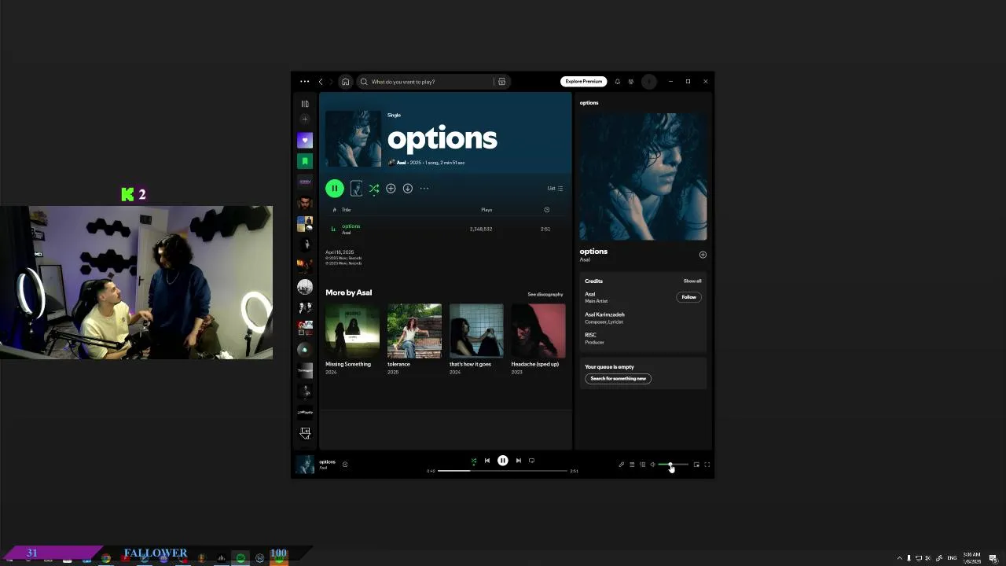Image resolution: width=1006 pixels, height=566 pixels.
Task: Open the Spotify three-dots app menu
Action: pos(305,82)
